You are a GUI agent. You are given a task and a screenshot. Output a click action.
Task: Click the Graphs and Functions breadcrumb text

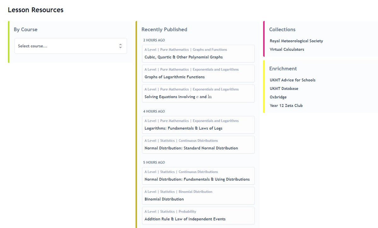[210, 50]
